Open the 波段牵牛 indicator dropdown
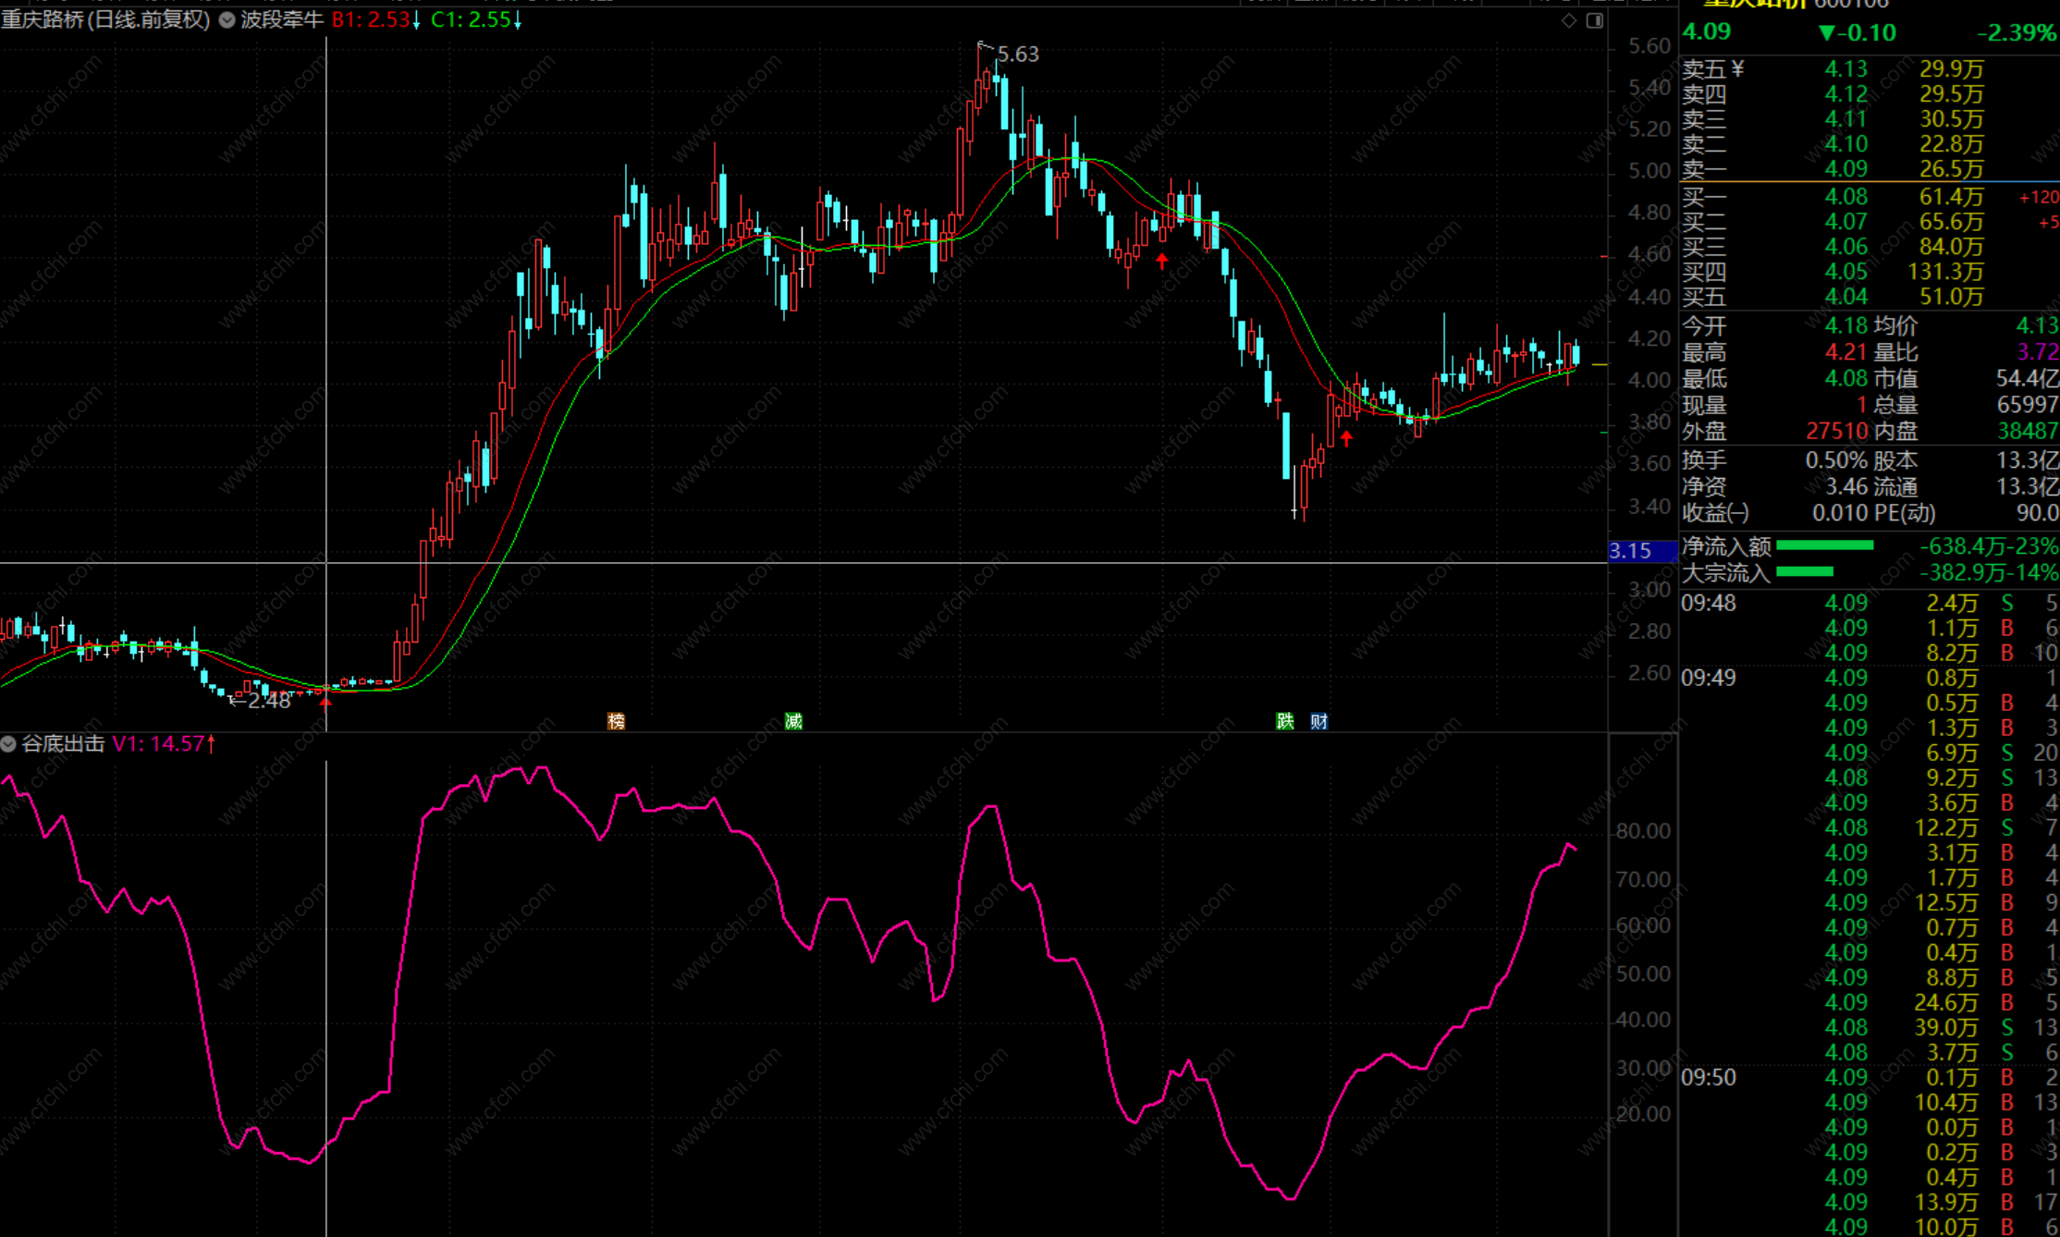The width and height of the screenshot is (2060, 1237). coord(227,20)
